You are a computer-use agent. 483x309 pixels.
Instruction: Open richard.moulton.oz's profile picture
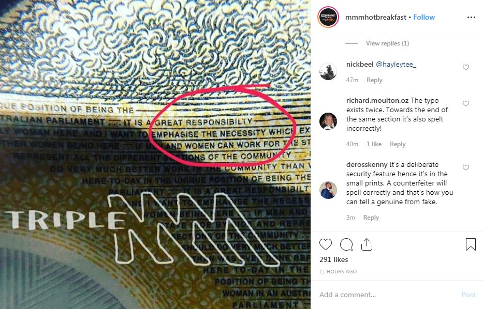click(328, 121)
